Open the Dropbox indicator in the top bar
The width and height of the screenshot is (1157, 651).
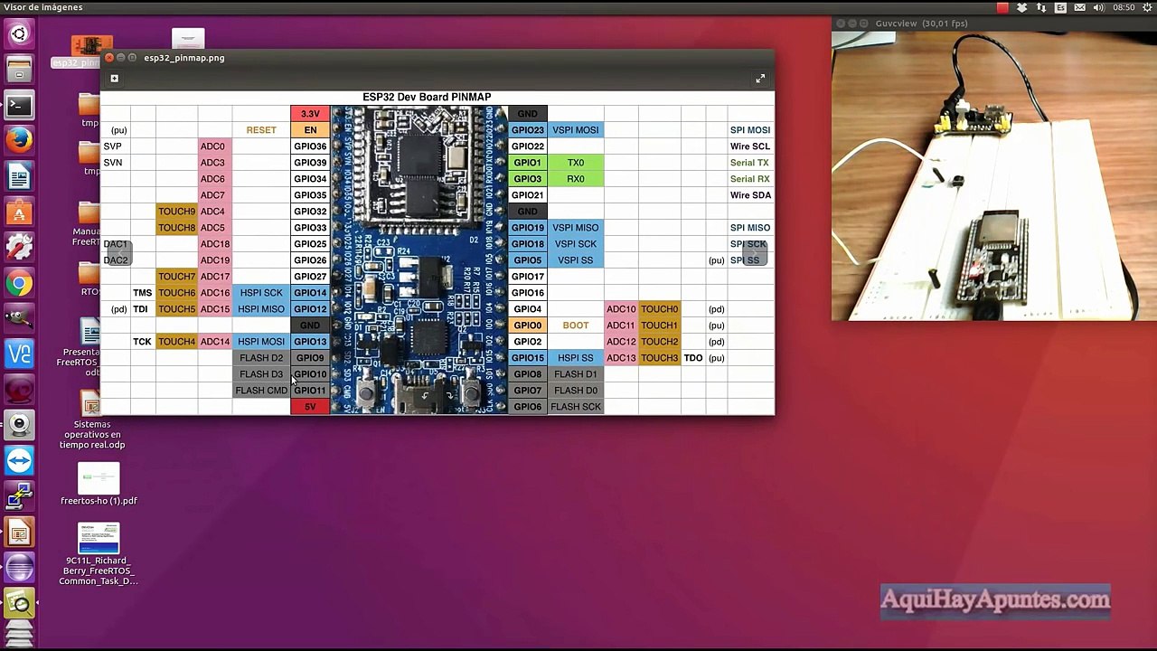coord(1022,7)
